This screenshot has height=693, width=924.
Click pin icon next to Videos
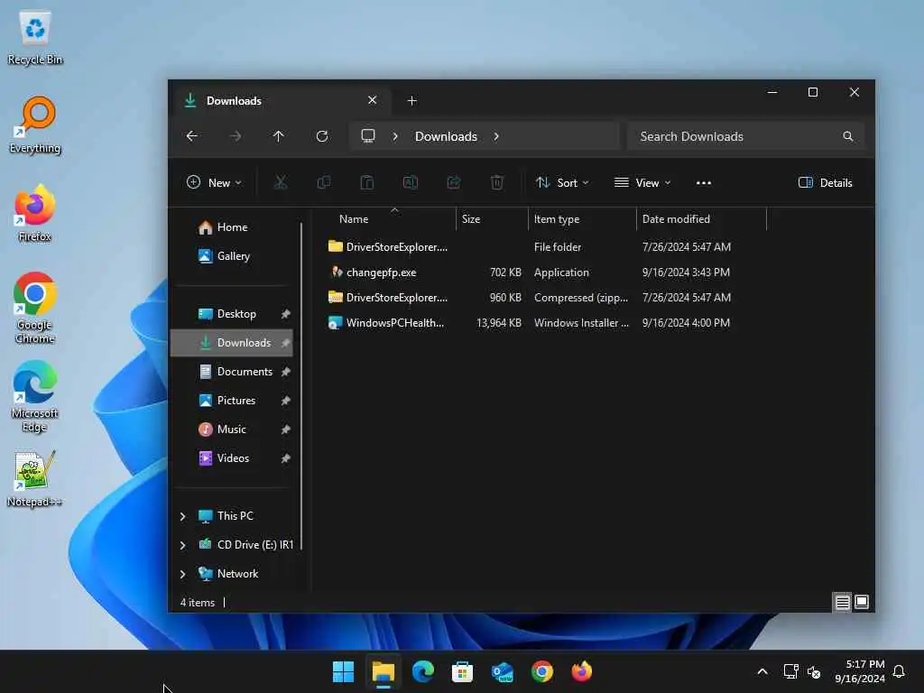286,458
